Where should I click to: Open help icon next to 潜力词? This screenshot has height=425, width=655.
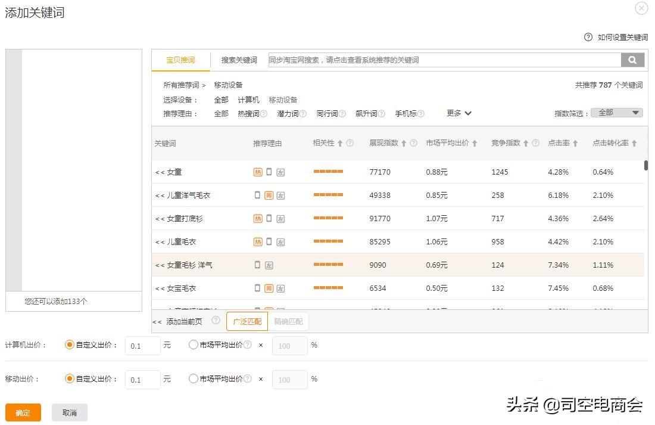pos(303,113)
